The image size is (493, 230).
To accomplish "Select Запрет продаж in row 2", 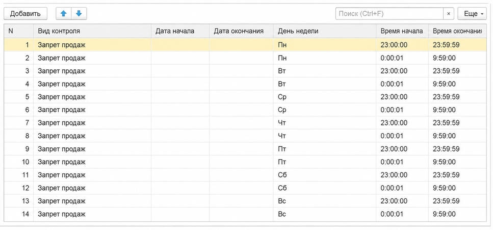I will 92,58.
